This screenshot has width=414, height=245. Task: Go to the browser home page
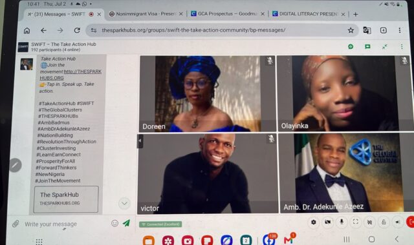[x=27, y=30]
